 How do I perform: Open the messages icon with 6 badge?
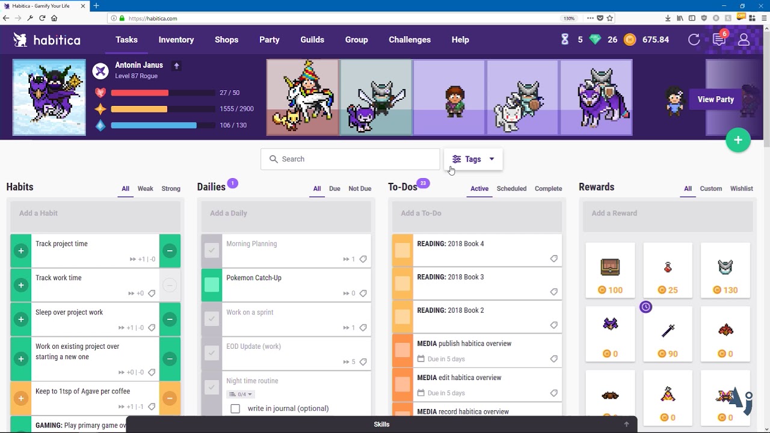coord(719,40)
